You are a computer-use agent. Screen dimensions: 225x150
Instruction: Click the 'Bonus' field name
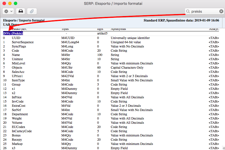16,135
